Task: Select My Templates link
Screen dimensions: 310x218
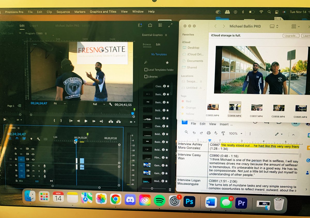Action: 159,54
